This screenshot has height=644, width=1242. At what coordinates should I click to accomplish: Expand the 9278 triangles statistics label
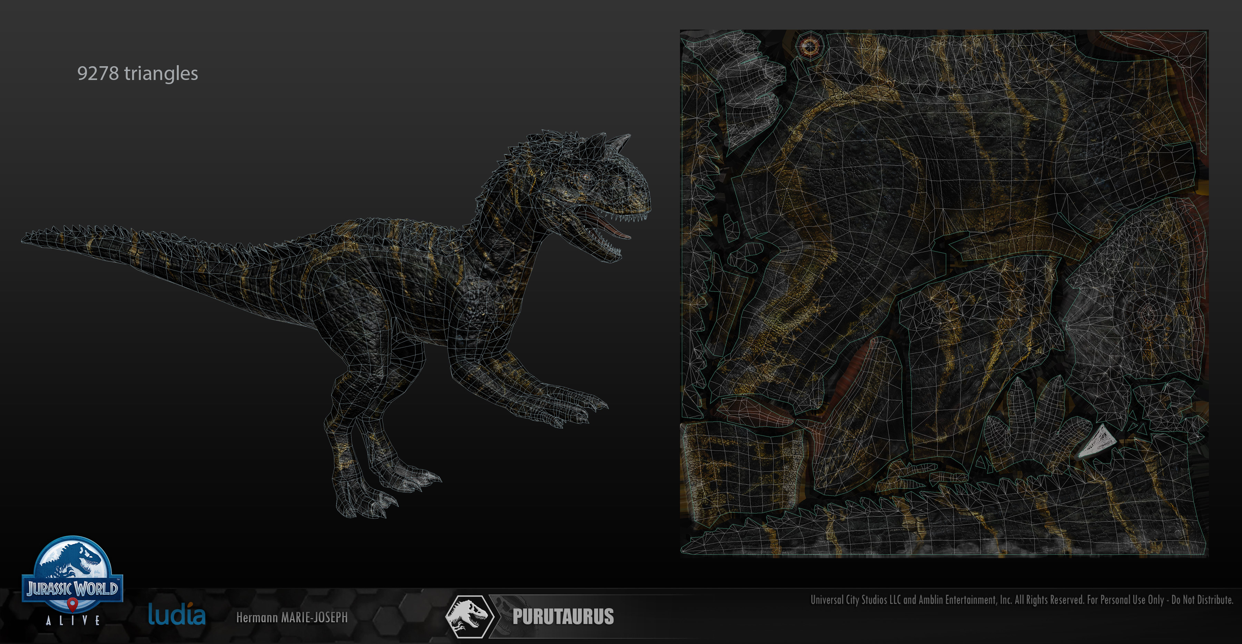coord(137,73)
